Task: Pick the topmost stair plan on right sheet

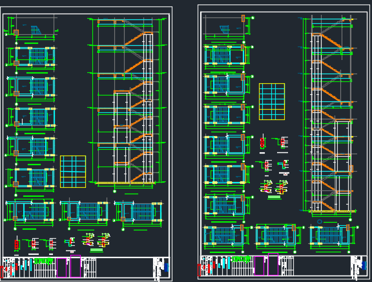Action: pos(229,28)
